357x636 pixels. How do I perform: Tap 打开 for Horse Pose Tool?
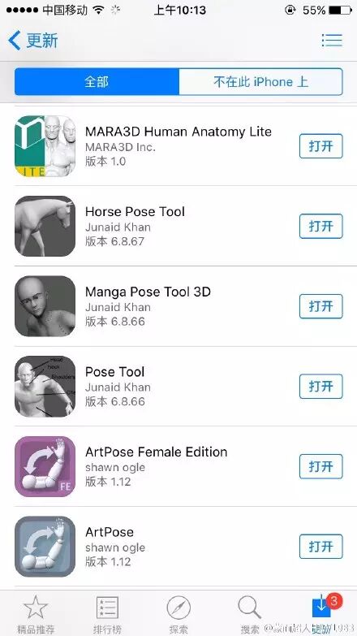(x=321, y=226)
